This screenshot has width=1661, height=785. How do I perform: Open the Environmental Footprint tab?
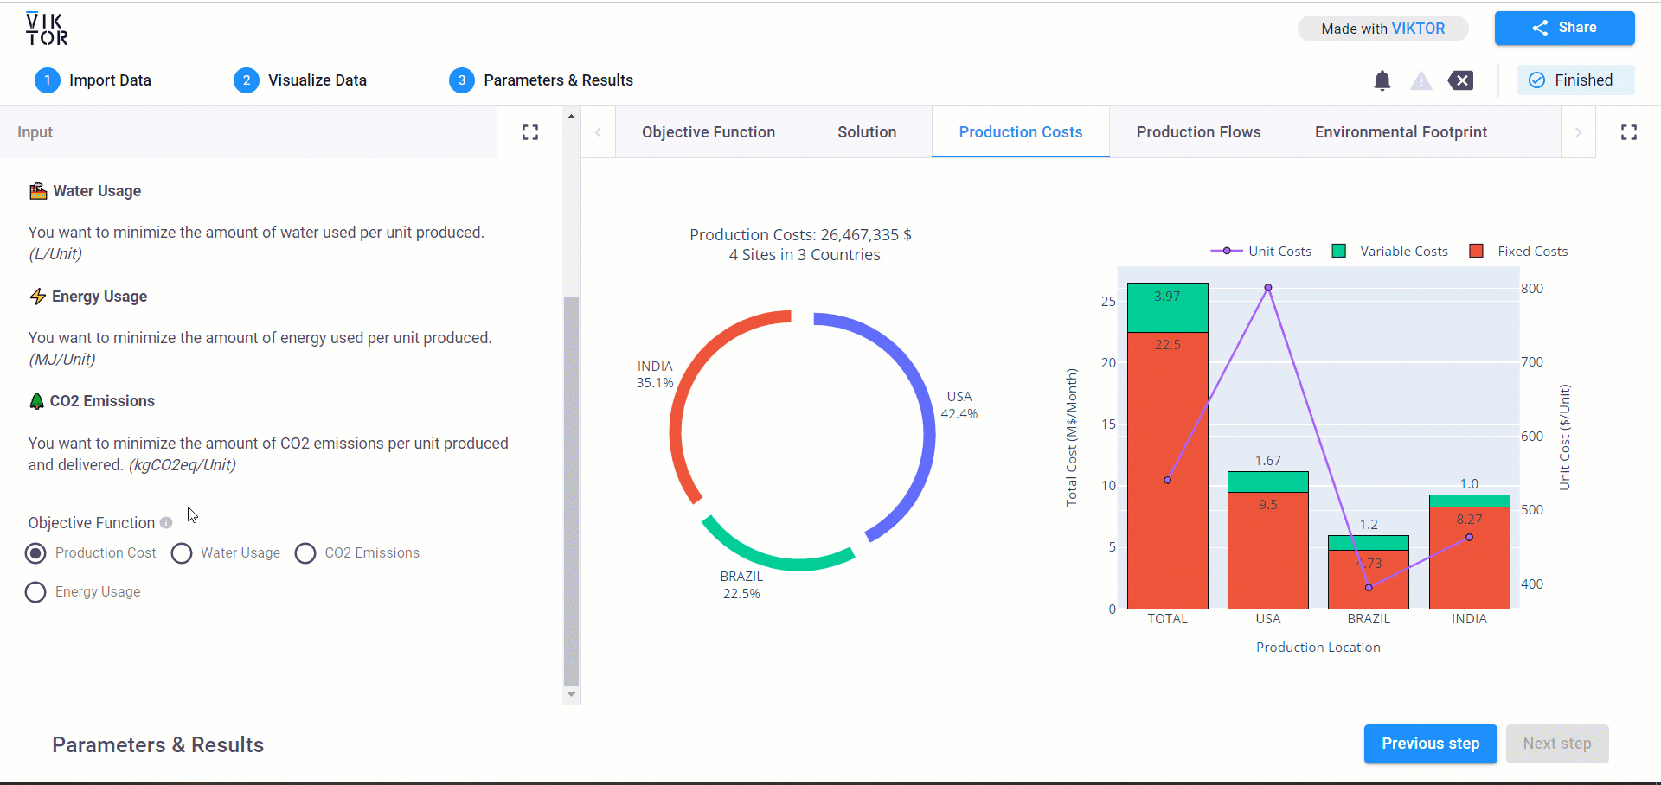point(1401,132)
